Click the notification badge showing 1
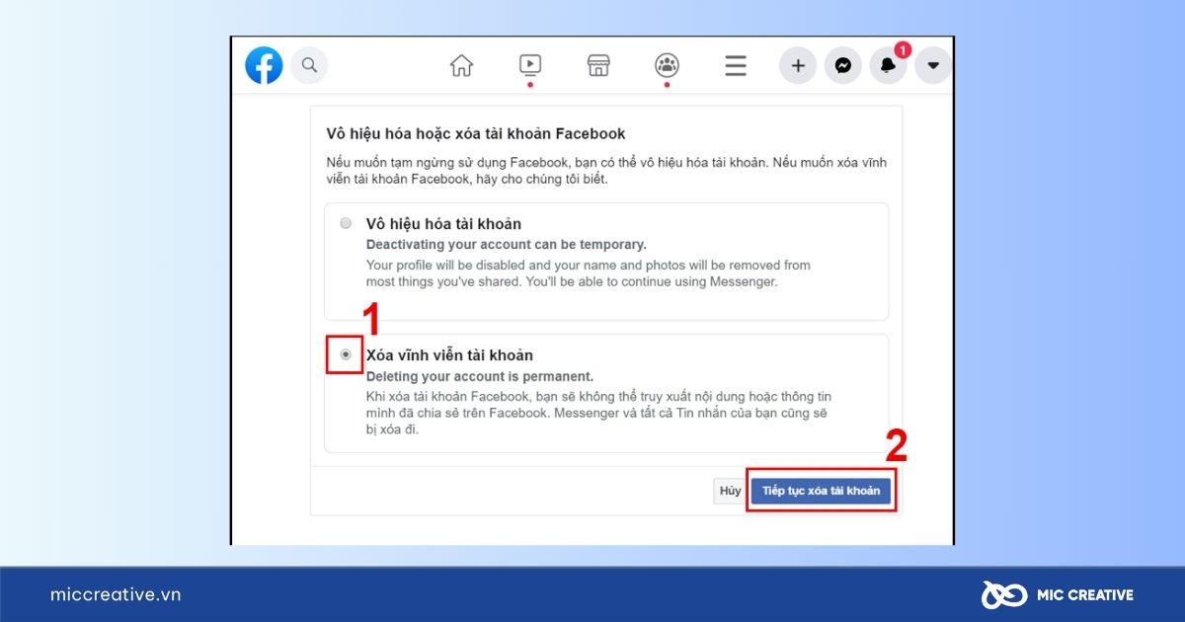The image size is (1185, 622). click(903, 49)
